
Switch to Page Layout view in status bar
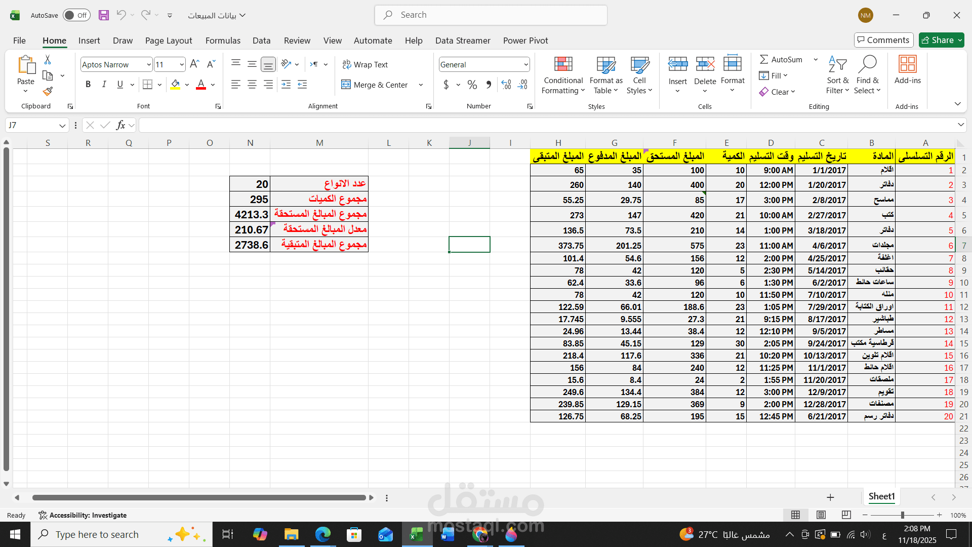point(821,515)
